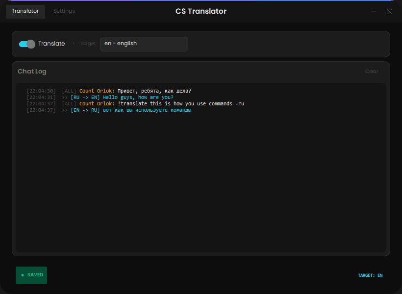Minimize the CS Translator window
This screenshot has height=294, width=402.
point(374,11)
